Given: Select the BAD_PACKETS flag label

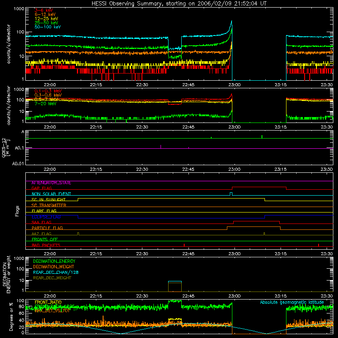Looking at the screenshot, I should (46, 245).
